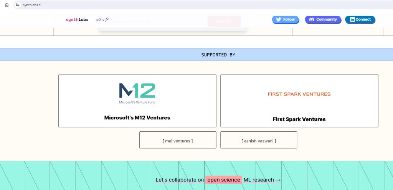Image resolution: width=393 pixels, height=190 pixels.
Task: Click the Twitter Follow button
Action: 286,20
